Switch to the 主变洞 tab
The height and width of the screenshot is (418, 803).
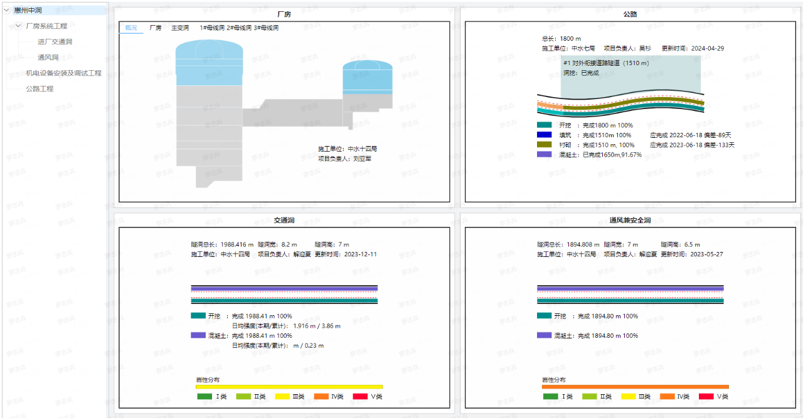180,28
